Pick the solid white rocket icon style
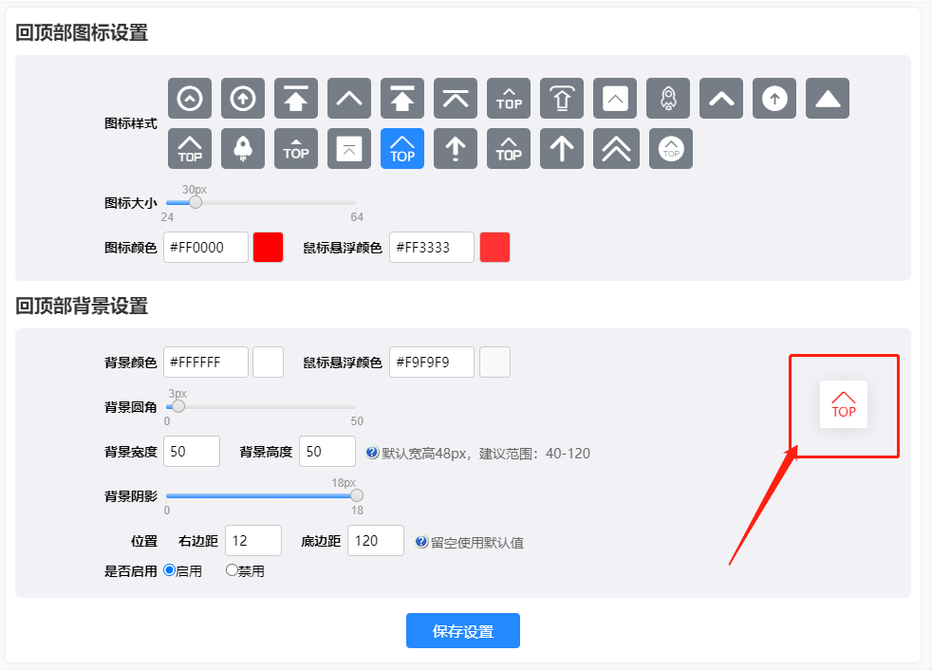 click(242, 149)
